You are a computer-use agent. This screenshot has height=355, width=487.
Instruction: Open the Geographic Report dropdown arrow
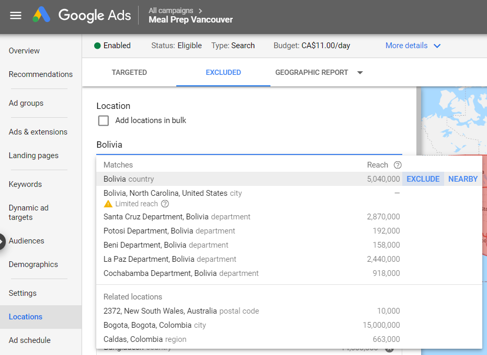pyautogui.click(x=360, y=73)
